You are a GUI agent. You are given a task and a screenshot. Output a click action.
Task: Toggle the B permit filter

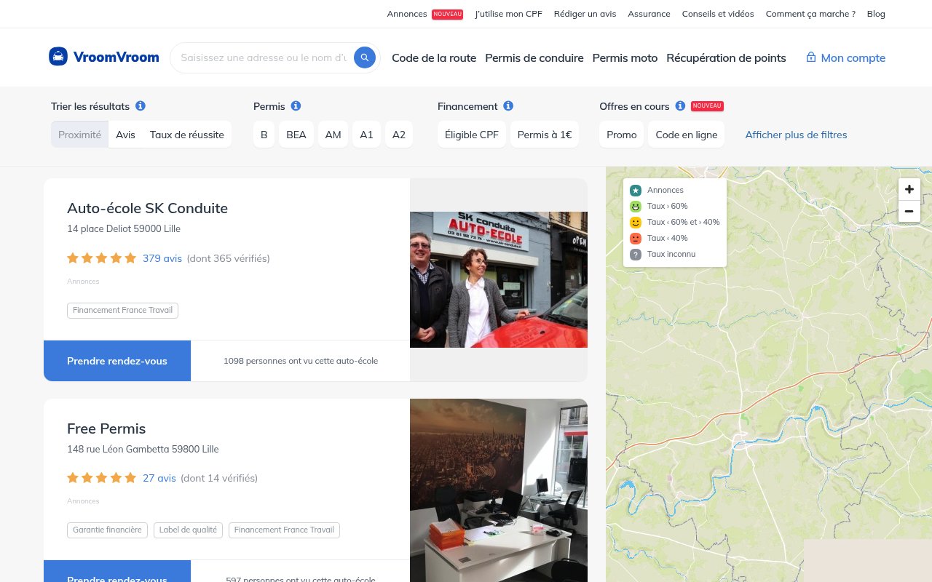[x=264, y=135]
